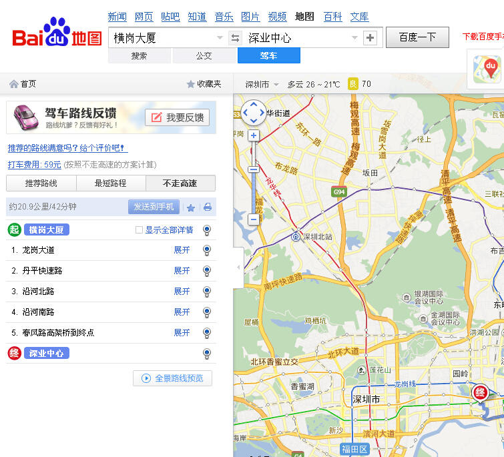Expand step 4 沿河南路 details
The width and height of the screenshot is (504, 457).
[x=182, y=312]
